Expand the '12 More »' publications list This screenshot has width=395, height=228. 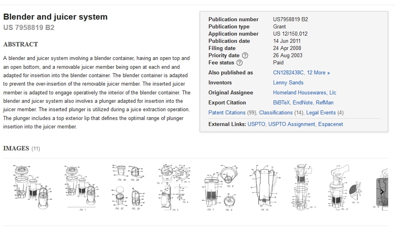(318, 73)
